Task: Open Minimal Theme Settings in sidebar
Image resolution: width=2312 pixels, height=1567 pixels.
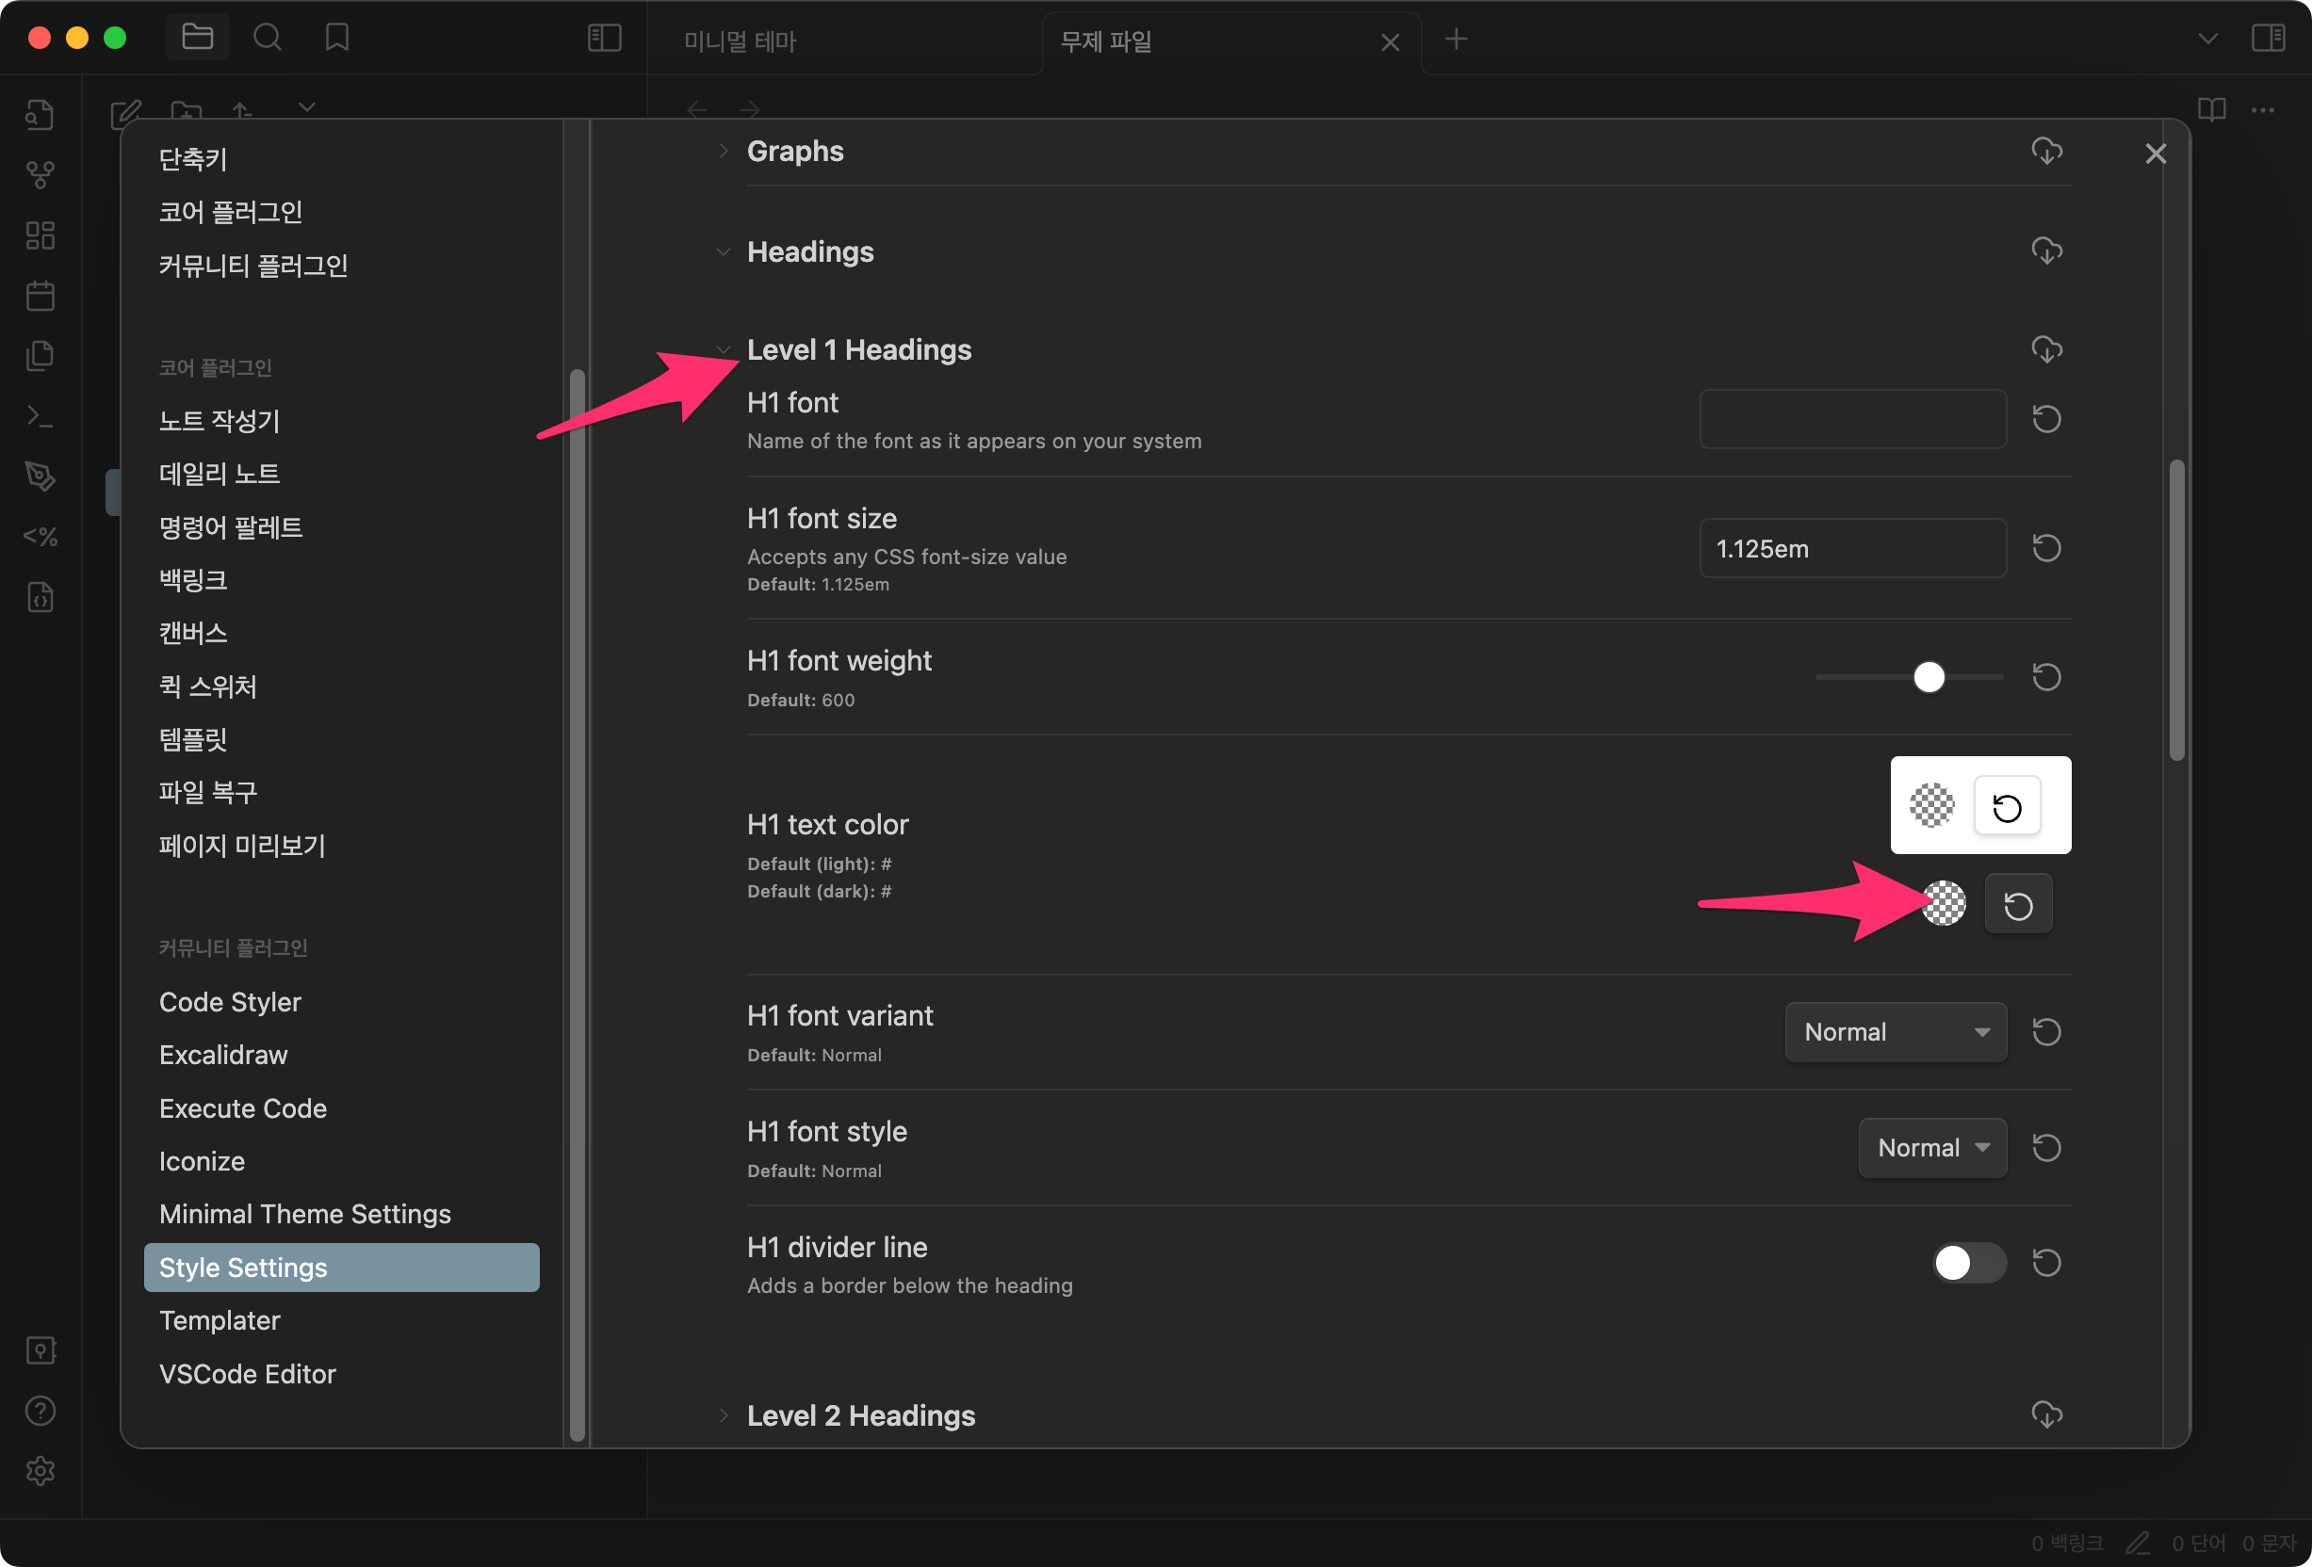Action: 304,1214
